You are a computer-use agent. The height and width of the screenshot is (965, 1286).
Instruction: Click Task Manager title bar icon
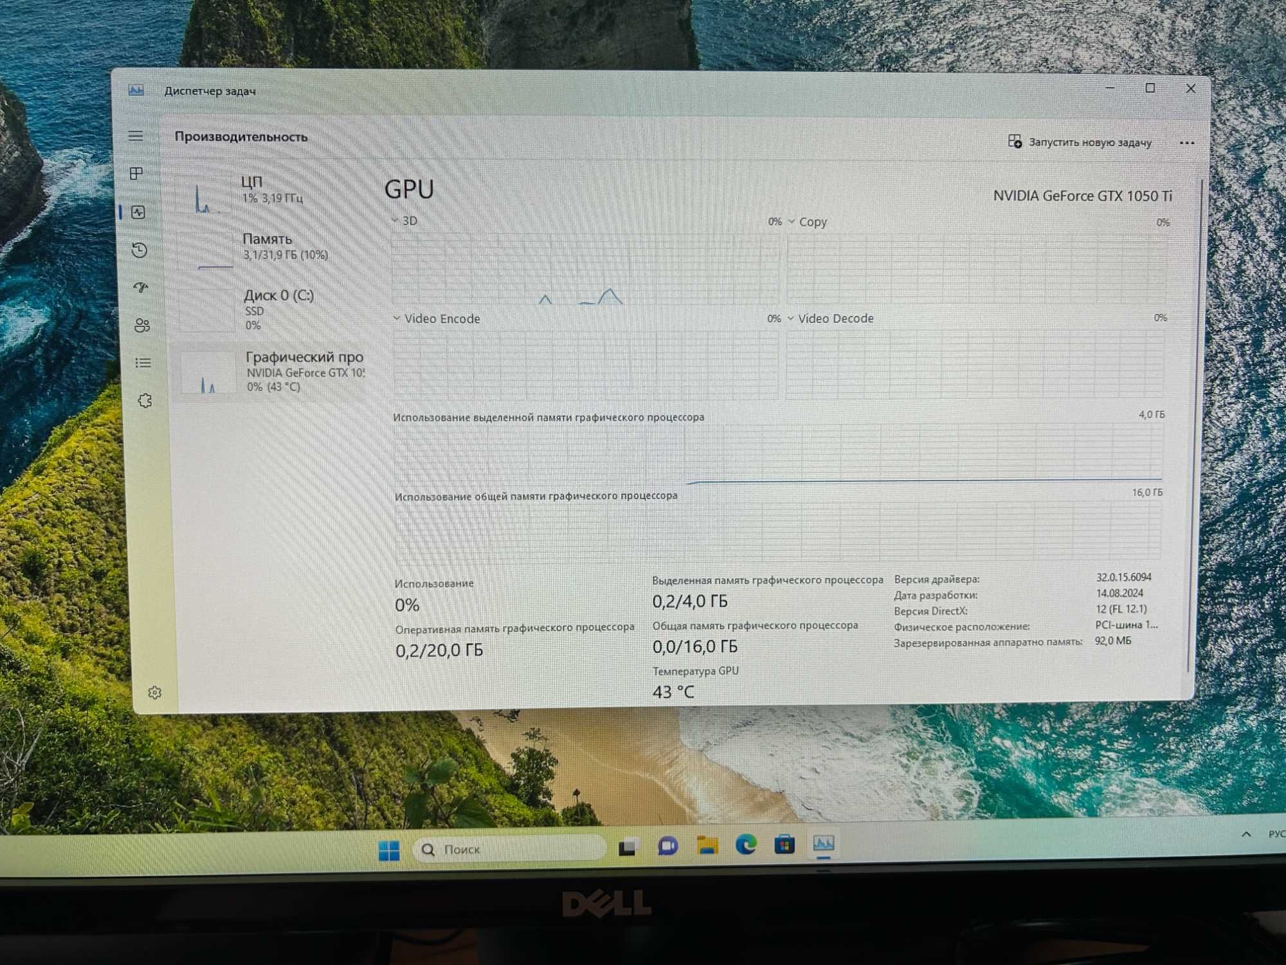point(136,90)
